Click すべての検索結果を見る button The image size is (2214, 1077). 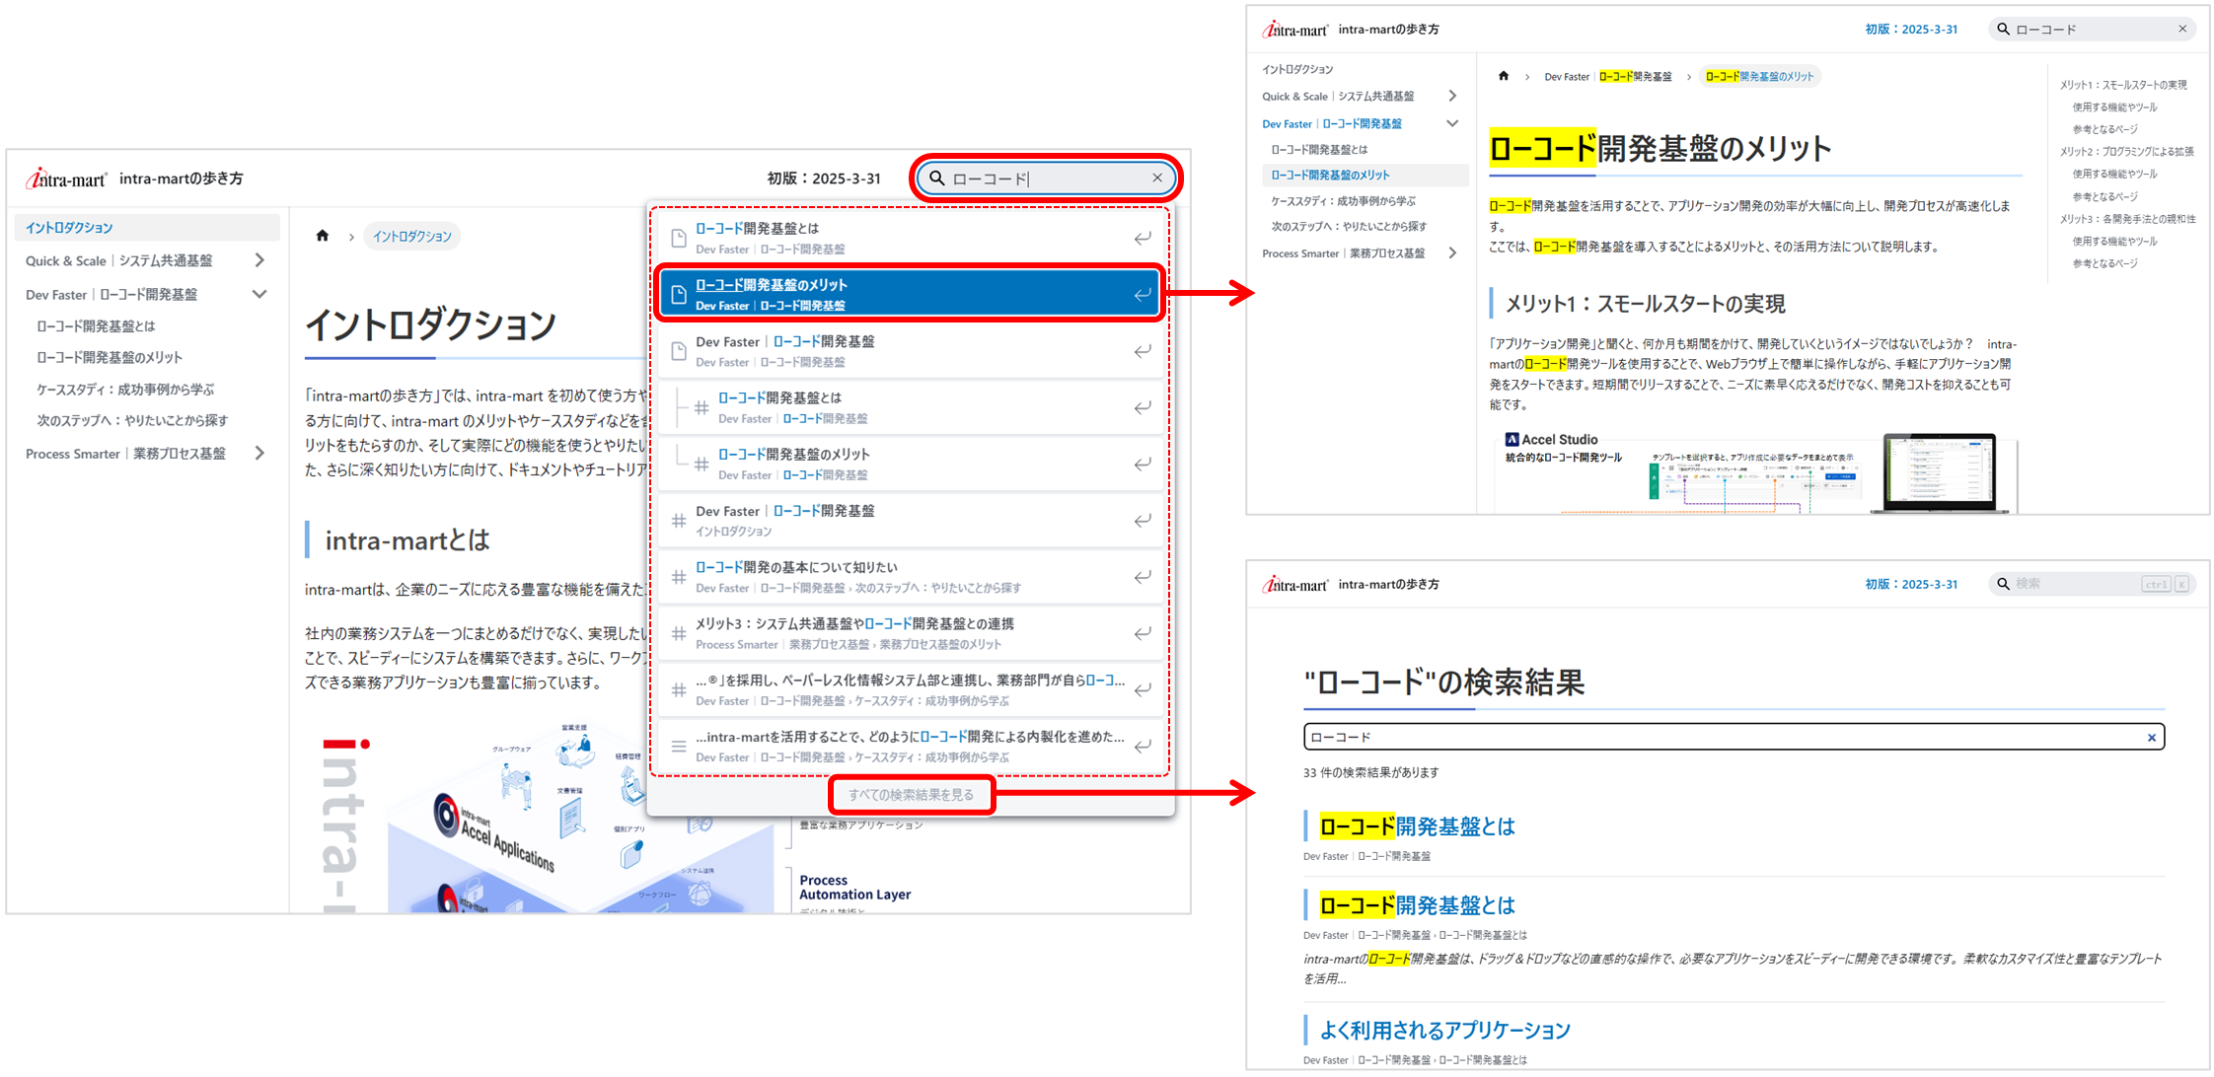(x=911, y=795)
